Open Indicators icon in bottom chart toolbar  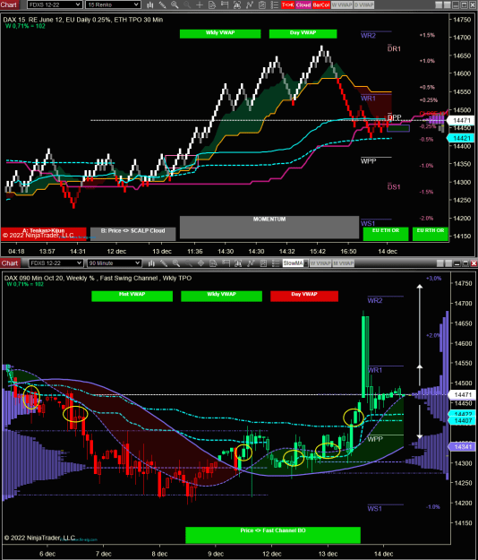251,263
